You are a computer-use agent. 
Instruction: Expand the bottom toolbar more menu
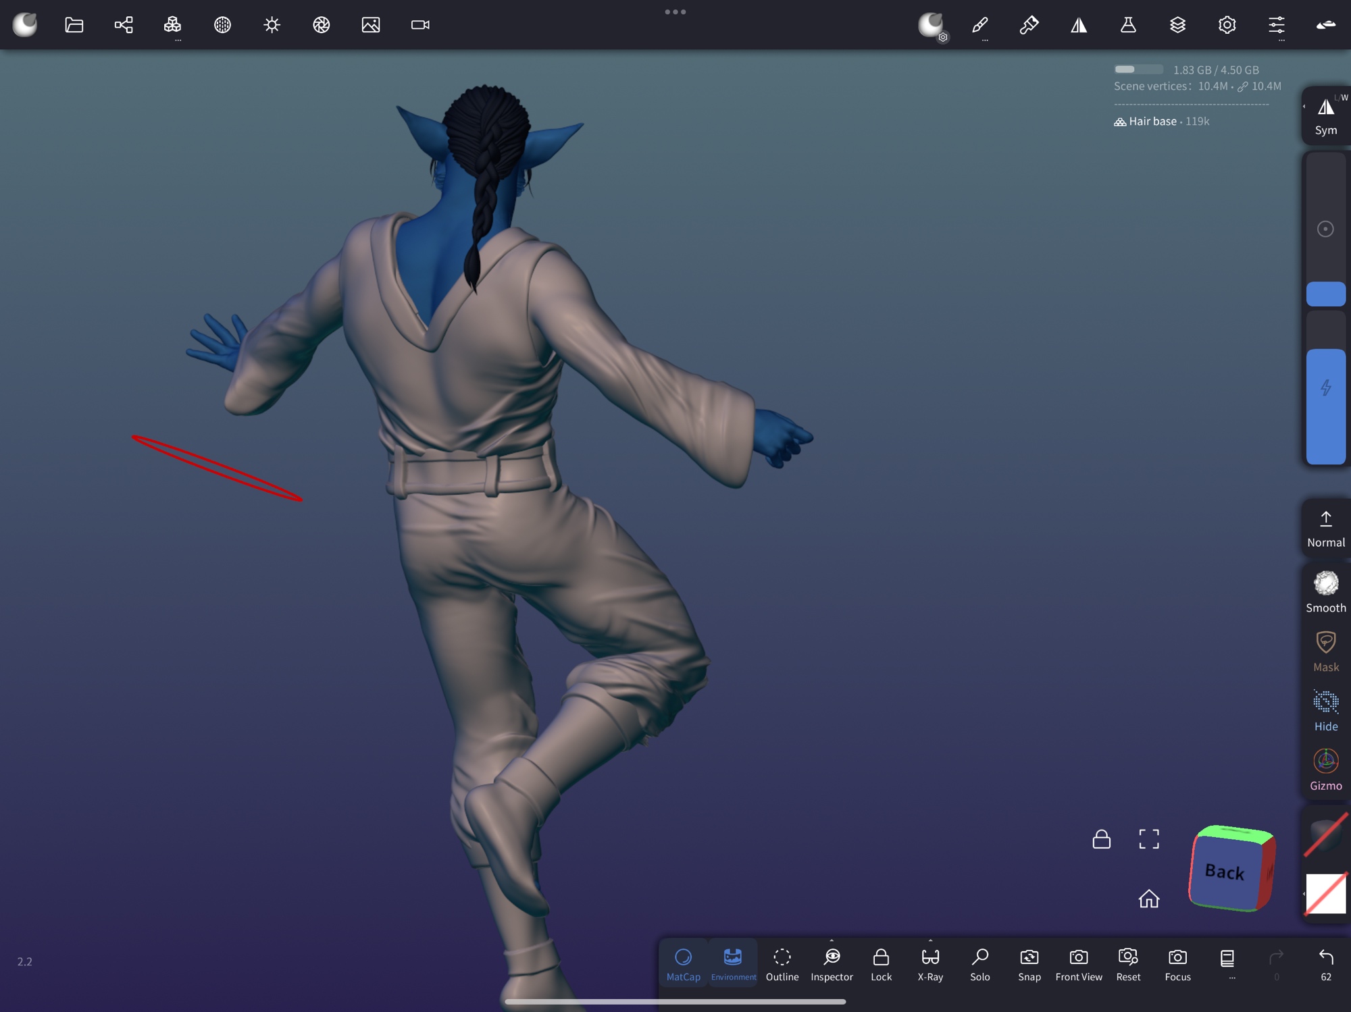1227,963
